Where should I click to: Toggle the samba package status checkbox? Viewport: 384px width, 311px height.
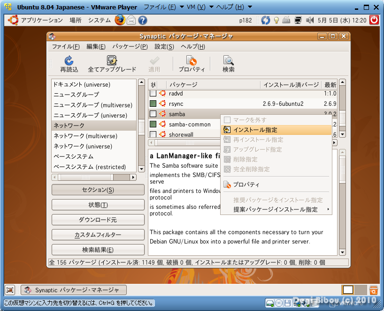point(153,114)
